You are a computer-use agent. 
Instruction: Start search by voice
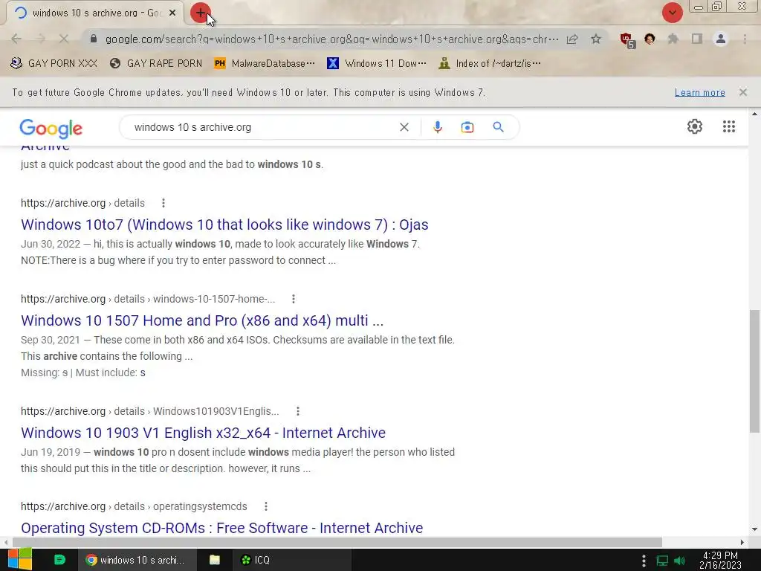pyautogui.click(x=437, y=127)
